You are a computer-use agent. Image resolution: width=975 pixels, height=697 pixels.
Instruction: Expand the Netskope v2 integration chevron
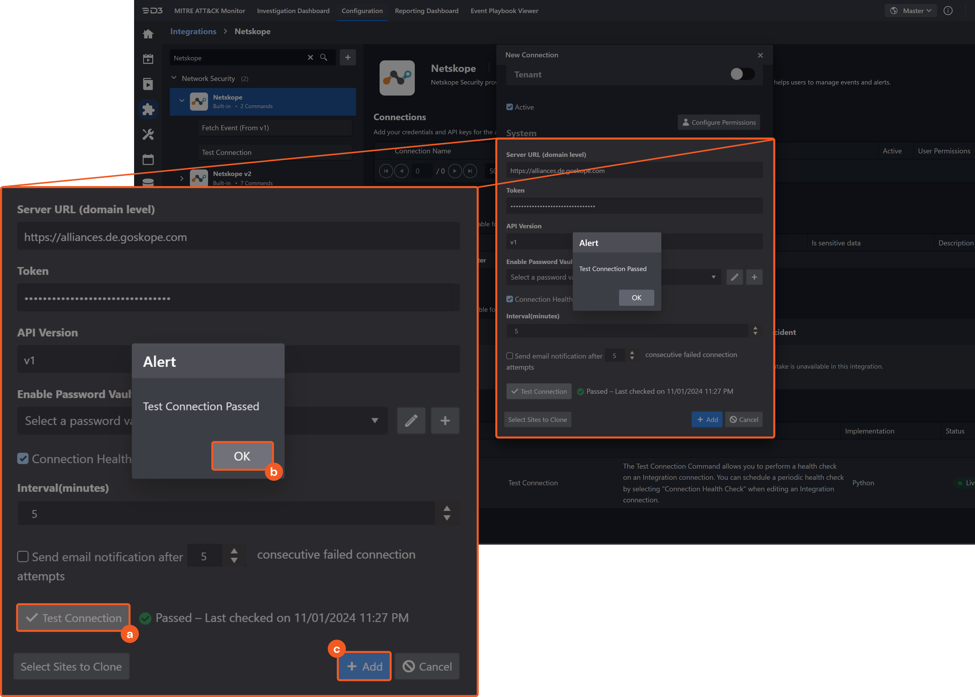(x=182, y=178)
